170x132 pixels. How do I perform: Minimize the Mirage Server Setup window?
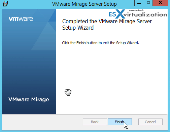139,3
